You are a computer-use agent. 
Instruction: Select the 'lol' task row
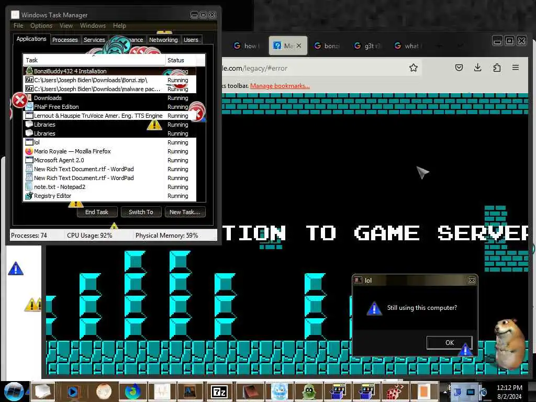point(110,142)
